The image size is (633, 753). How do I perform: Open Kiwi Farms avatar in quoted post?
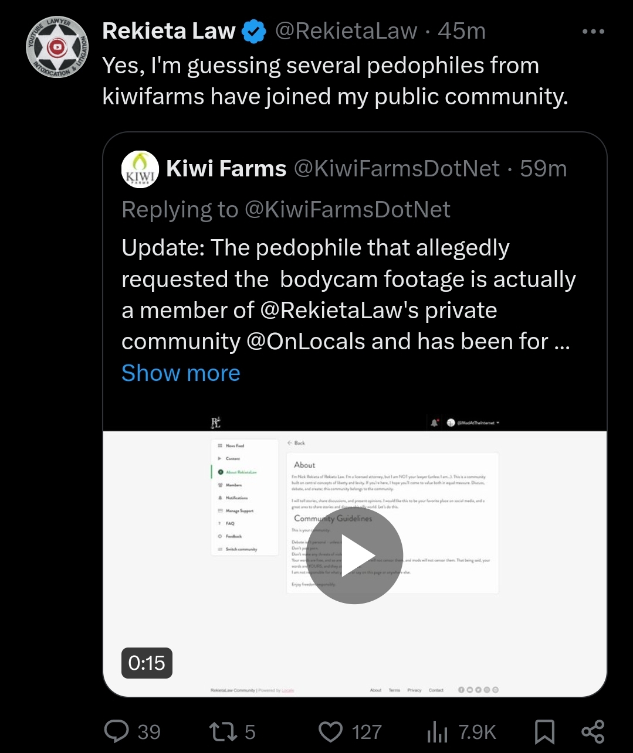140,169
